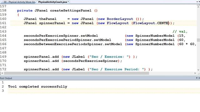Click secondsPerExercisePeriodSpinner.setModel on line 165

coord(67,40)
